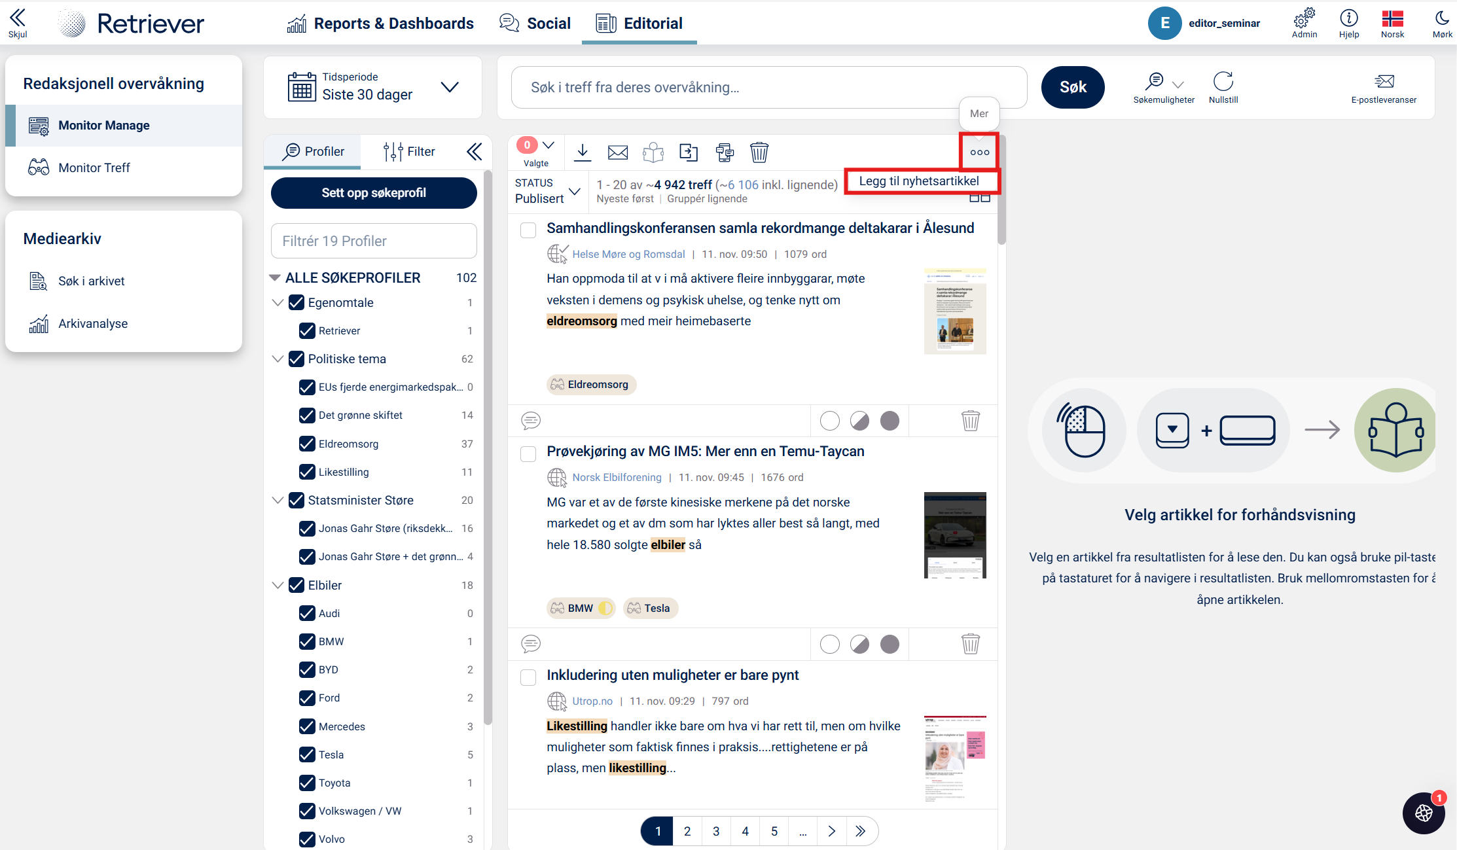Viewport: 1457px width, 850px height.
Task: Collapse profile panel with double chevron icon
Action: (x=474, y=152)
